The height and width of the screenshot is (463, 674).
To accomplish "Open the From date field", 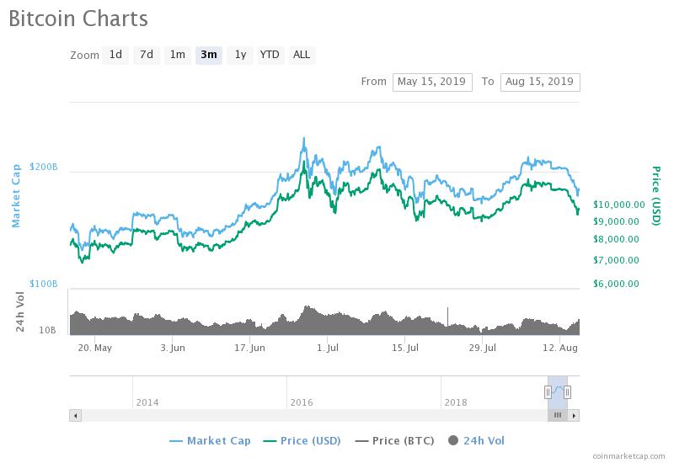I will (432, 82).
